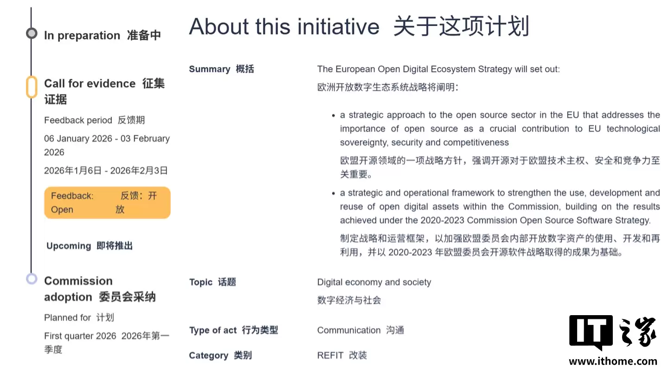Open the "Topic 话题" section label

(x=212, y=282)
